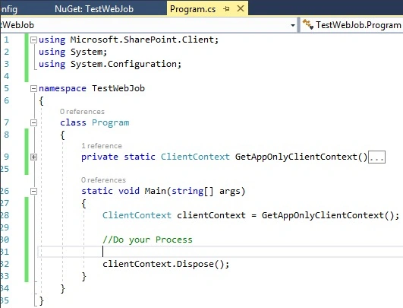Click the 'Program' class name
This screenshot has width=403, height=308.
click(111, 122)
